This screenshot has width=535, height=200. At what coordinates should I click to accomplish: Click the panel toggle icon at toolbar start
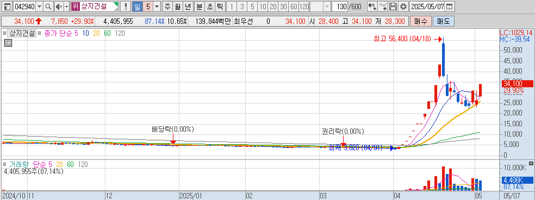(x=7, y=6)
